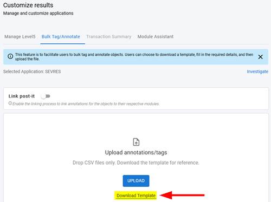This screenshot has width=271, height=202.
Task: Click the Enable the linking process hint
Action: click(x=86, y=104)
